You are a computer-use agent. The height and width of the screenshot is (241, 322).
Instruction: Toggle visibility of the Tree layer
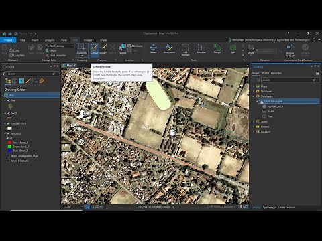click(x=8, y=100)
